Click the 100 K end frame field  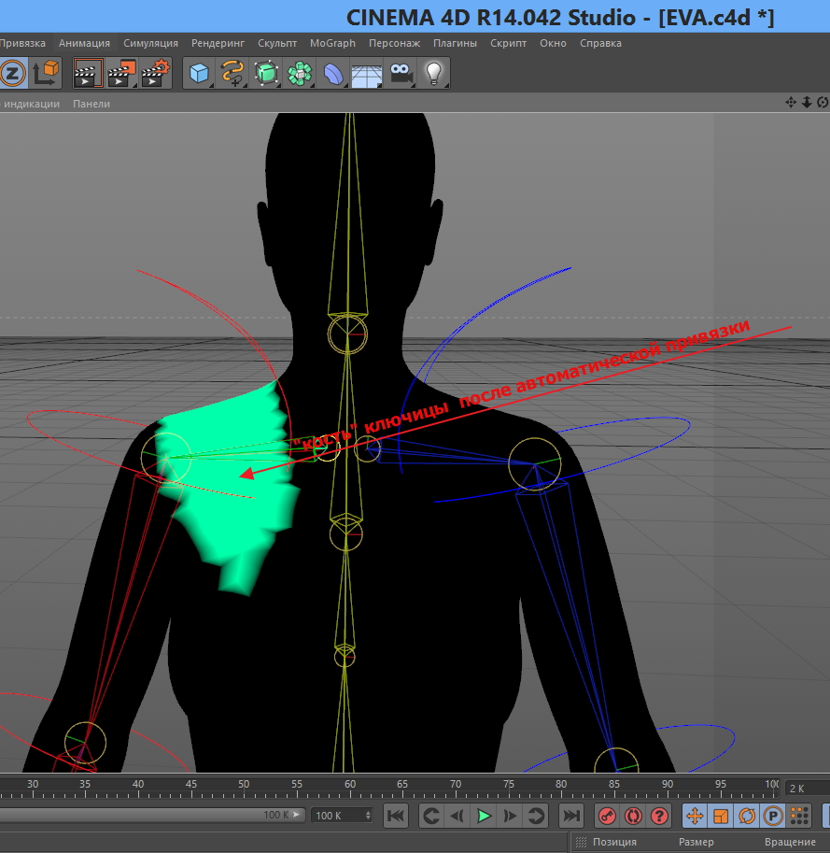coord(336,816)
